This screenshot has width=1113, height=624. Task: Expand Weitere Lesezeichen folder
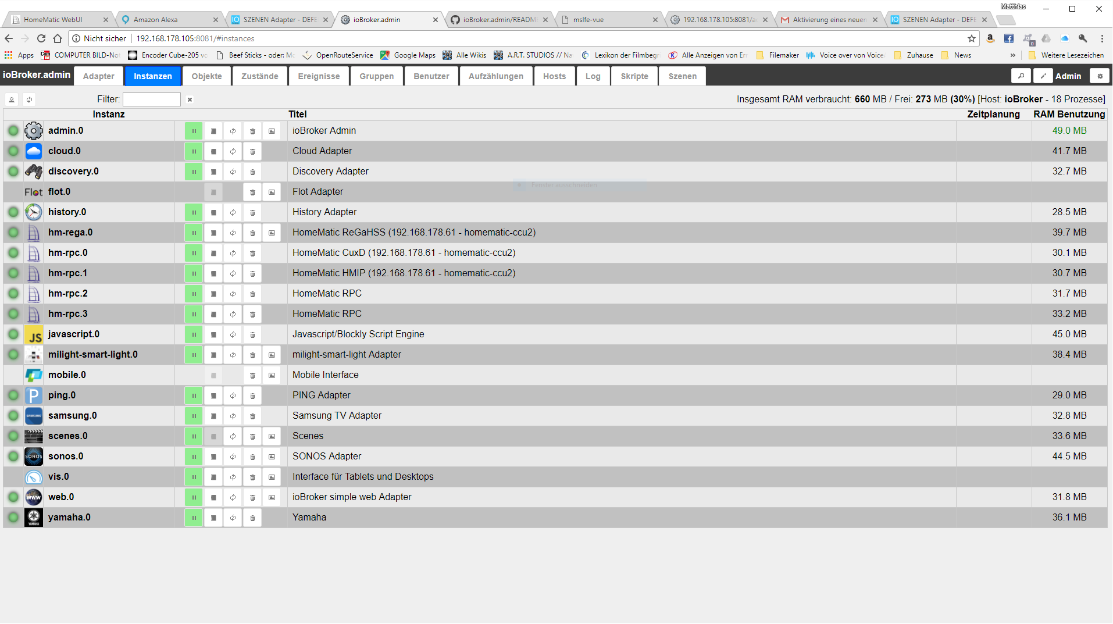pyautogui.click(x=1066, y=55)
